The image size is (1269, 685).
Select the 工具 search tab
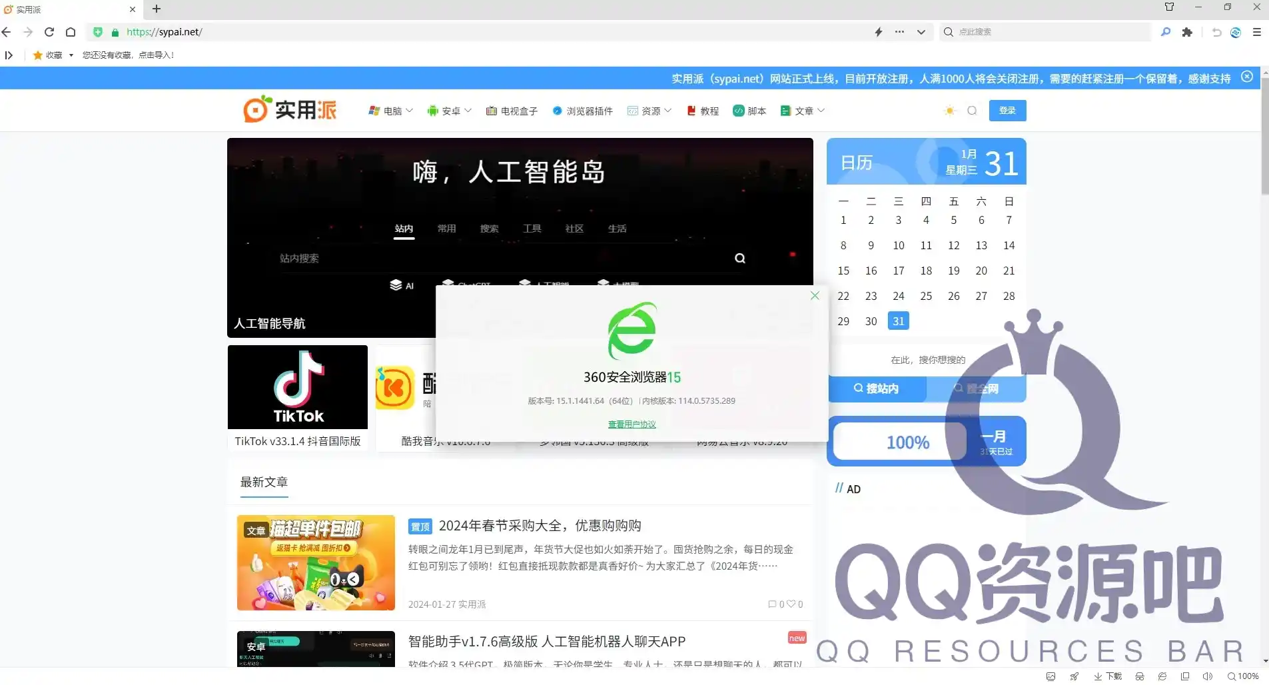point(532,229)
